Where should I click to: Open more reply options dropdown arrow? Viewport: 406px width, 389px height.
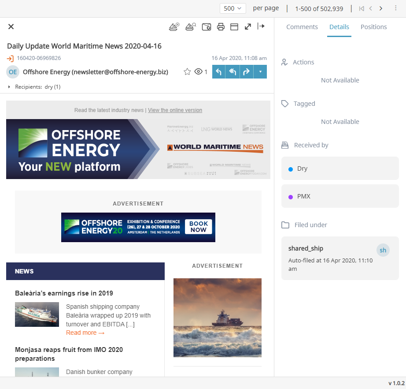point(260,71)
